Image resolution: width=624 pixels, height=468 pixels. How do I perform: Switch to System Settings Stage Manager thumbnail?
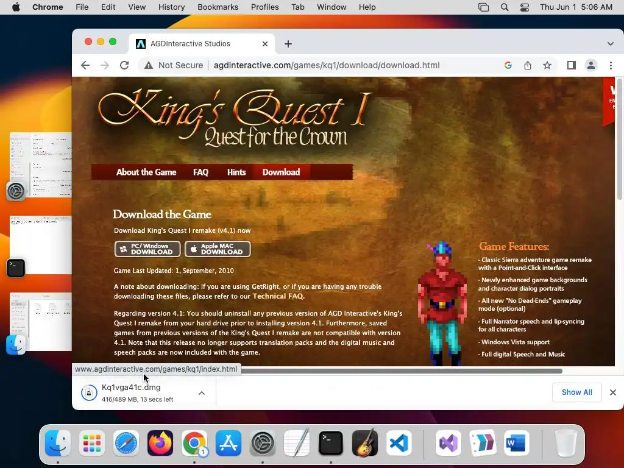41,165
